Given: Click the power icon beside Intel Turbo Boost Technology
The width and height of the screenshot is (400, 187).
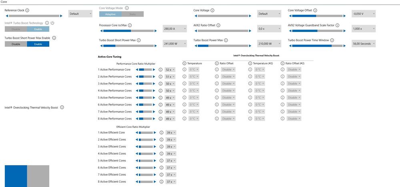Looking at the screenshot, I should (x=52, y=23).
